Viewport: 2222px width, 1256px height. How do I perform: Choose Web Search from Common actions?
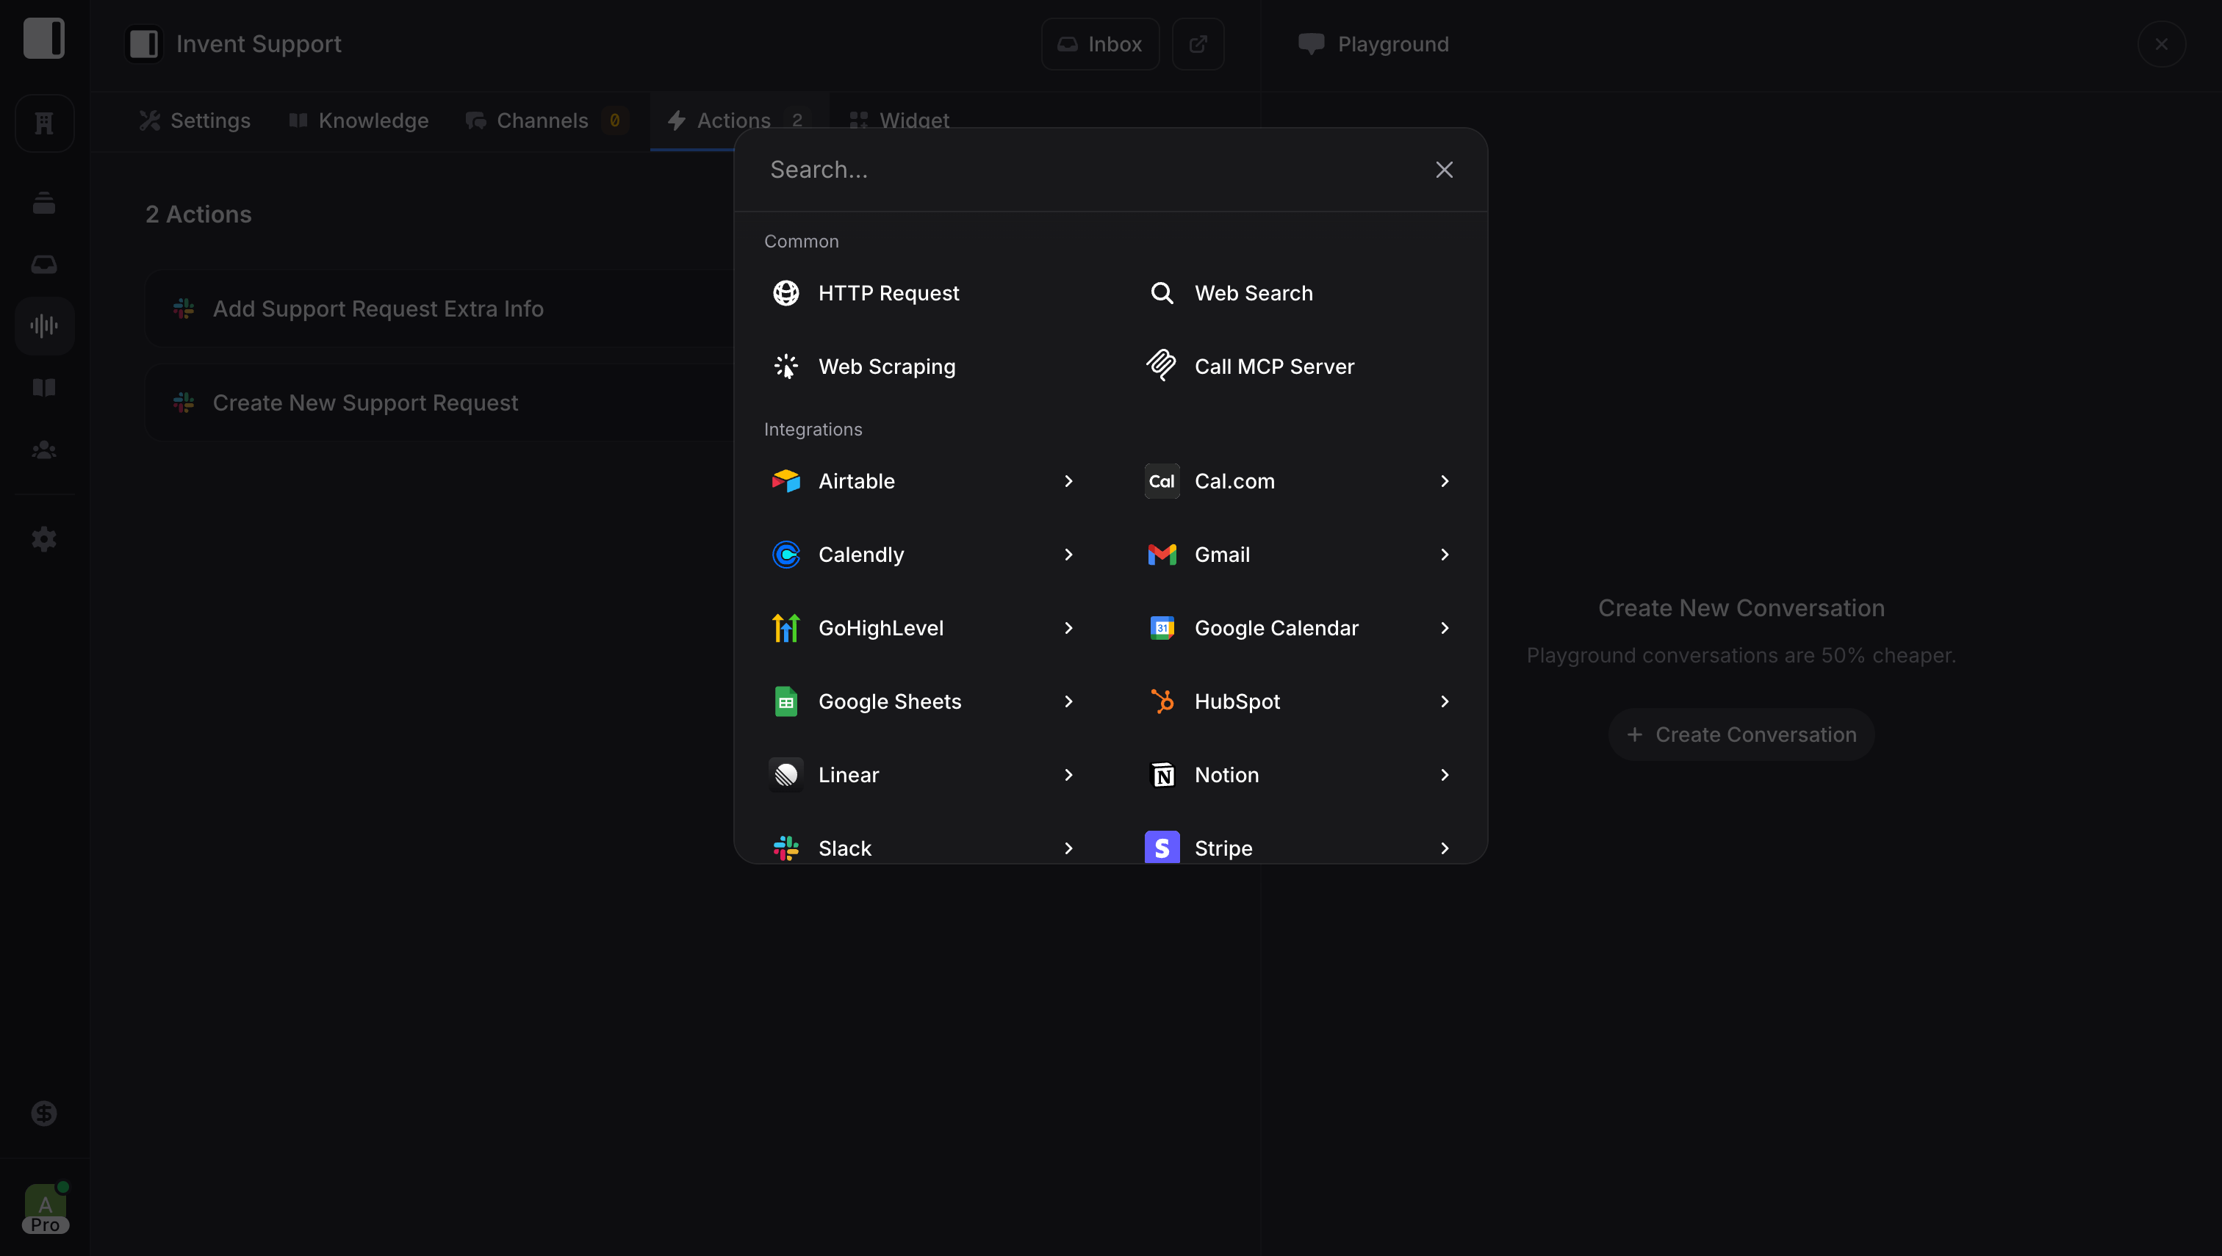pos(1300,293)
